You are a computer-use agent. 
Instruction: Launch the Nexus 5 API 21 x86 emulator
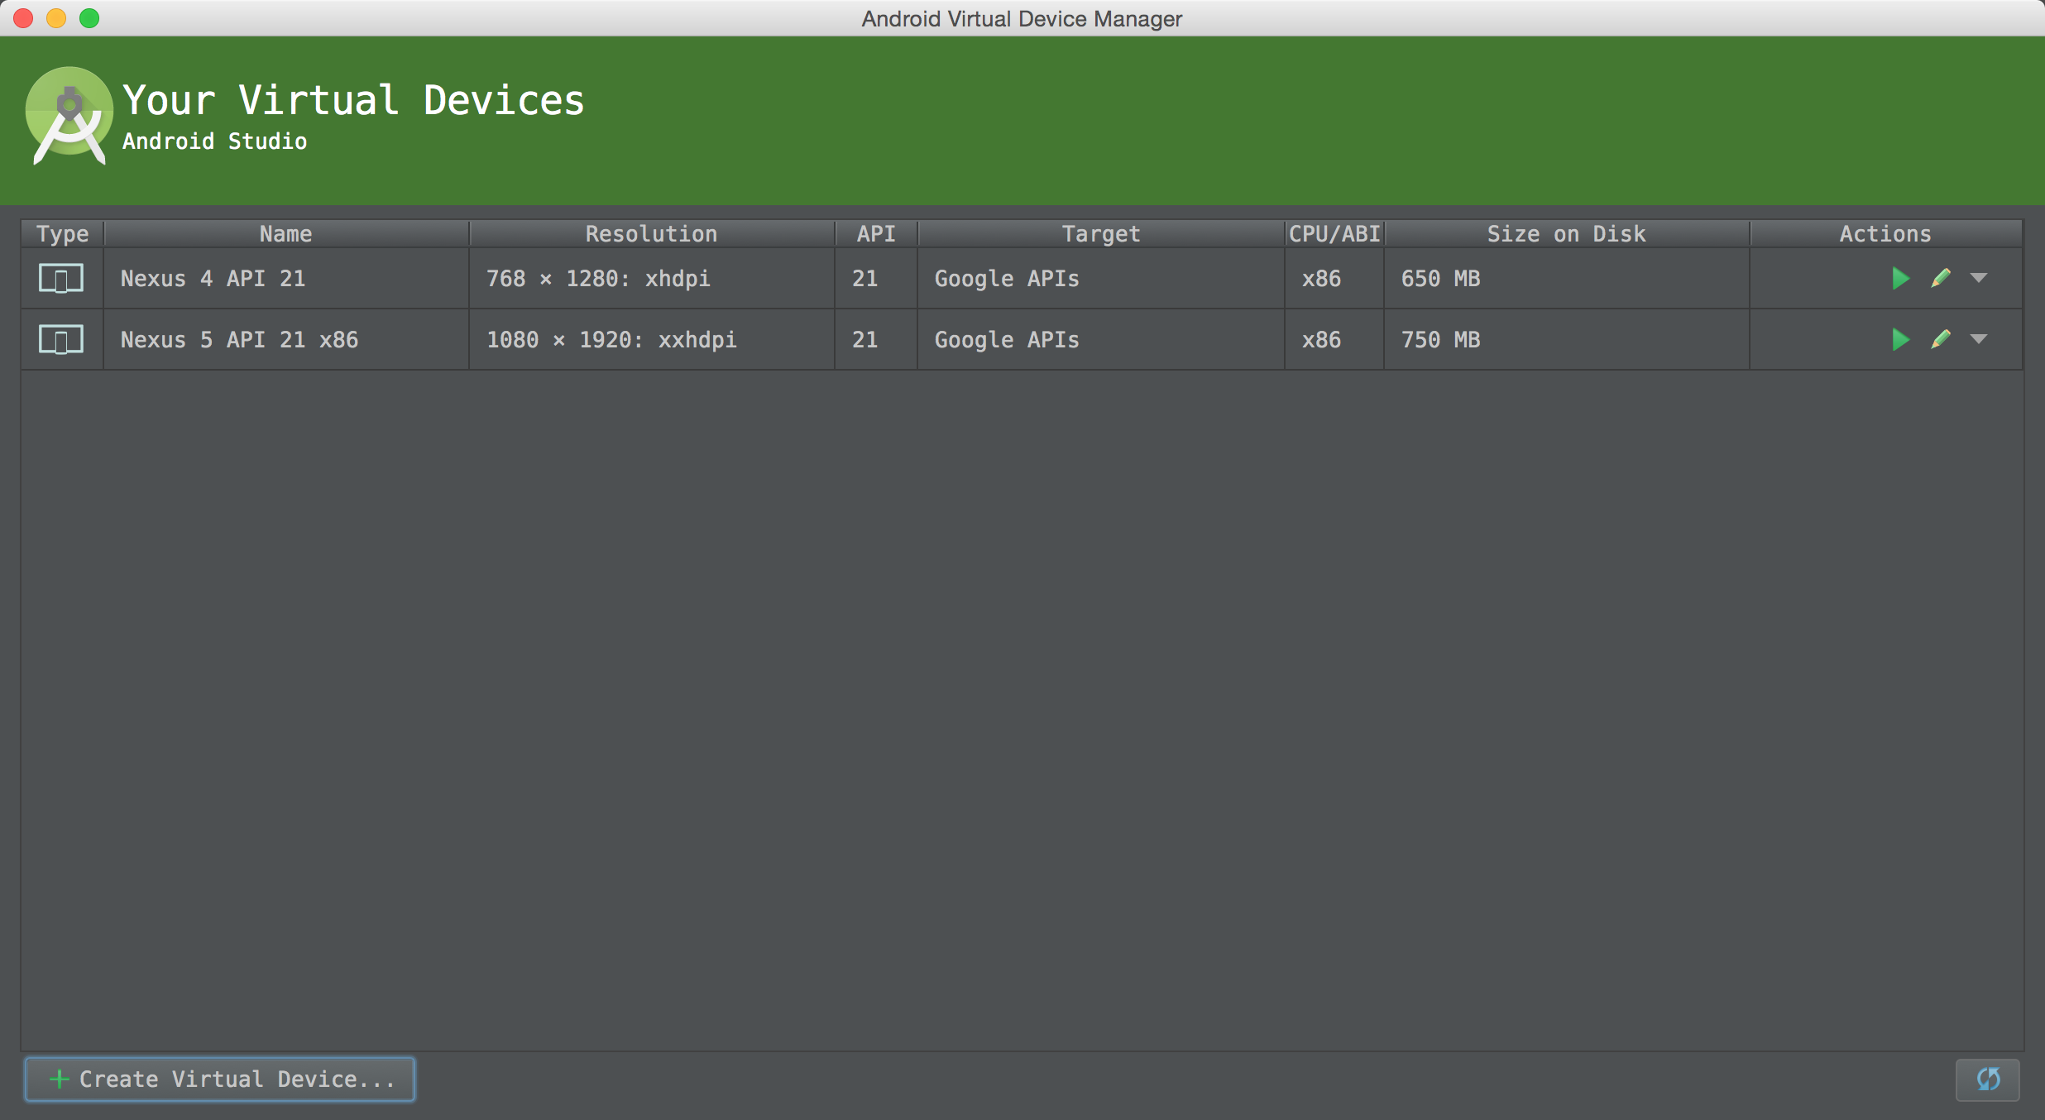point(1900,339)
